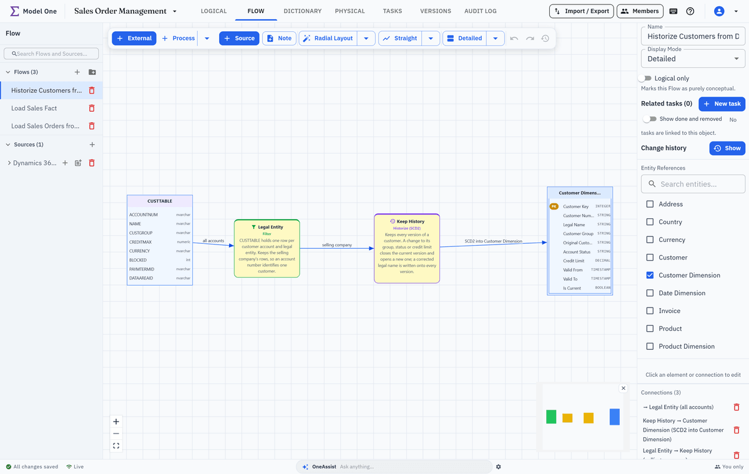749x474 pixels.
Task: Delete Legal Entity to Keep History connection
Action: tap(737, 455)
